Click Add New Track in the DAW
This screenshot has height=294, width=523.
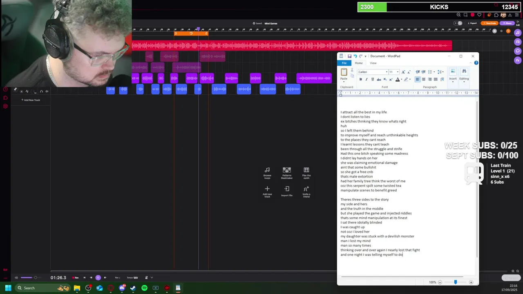pyautogui.click(x=31, y=100)
